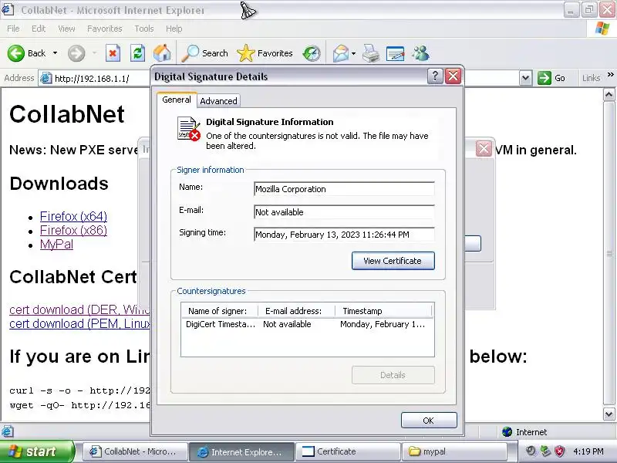This screenshot has width=617, height=463.
Task: Click the E-mail address column header
Action: (296, 311)
